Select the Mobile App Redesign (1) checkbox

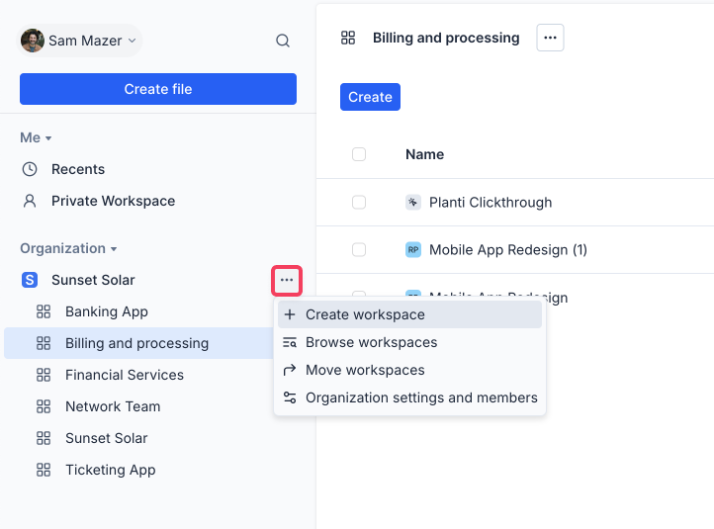pyautogui.click(x=359, y=249)
